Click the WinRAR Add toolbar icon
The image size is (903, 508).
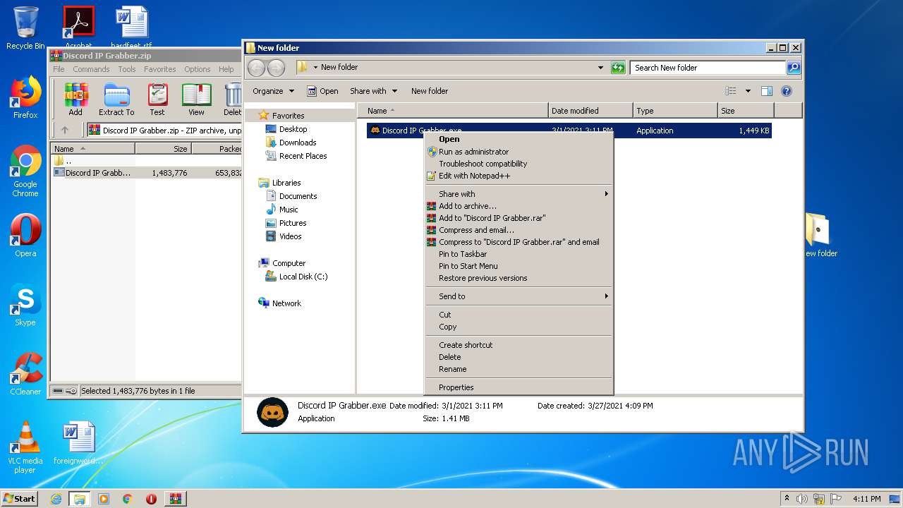pyautogui.click(x=75, y=99)
